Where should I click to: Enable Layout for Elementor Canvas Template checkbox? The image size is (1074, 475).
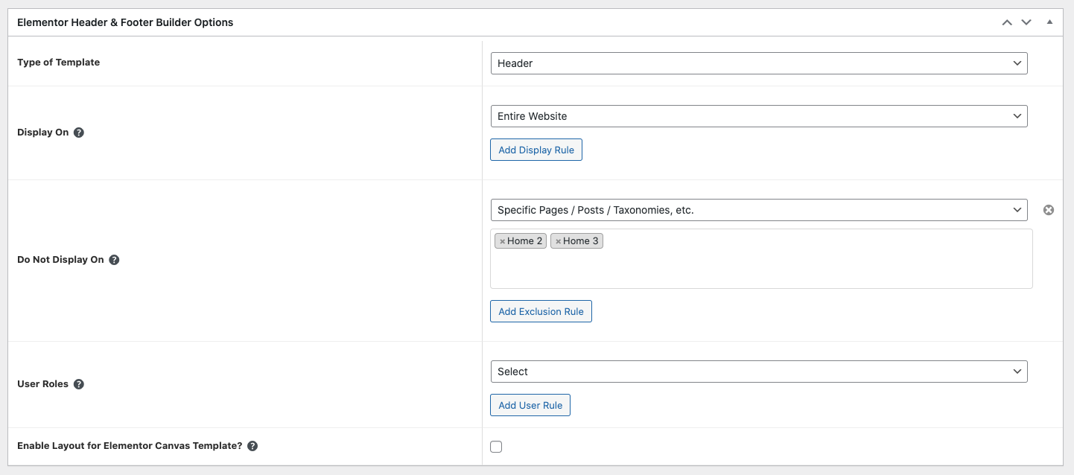point(496,447)
